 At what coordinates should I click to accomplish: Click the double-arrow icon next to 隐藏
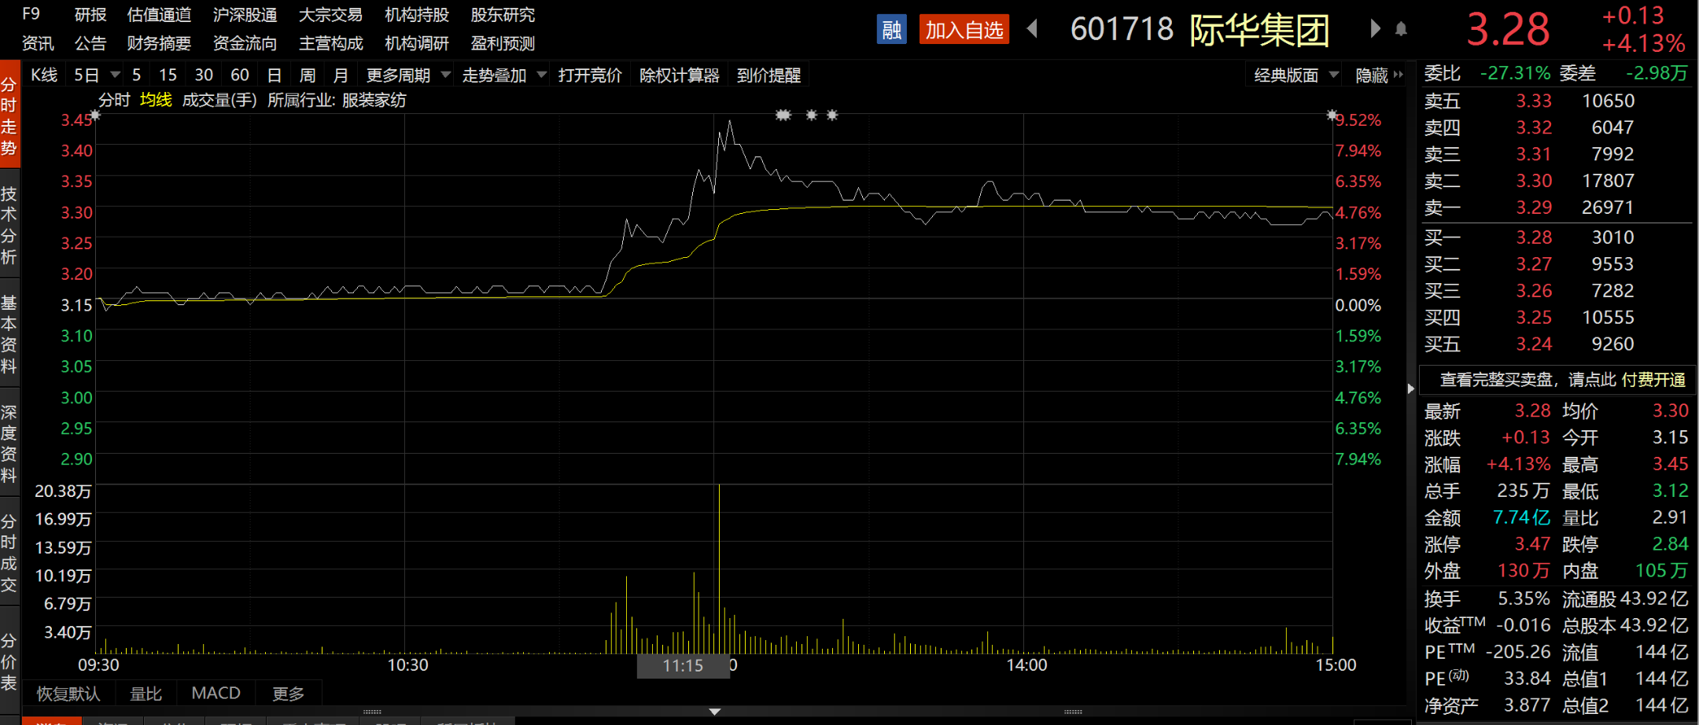[1398, 75]
